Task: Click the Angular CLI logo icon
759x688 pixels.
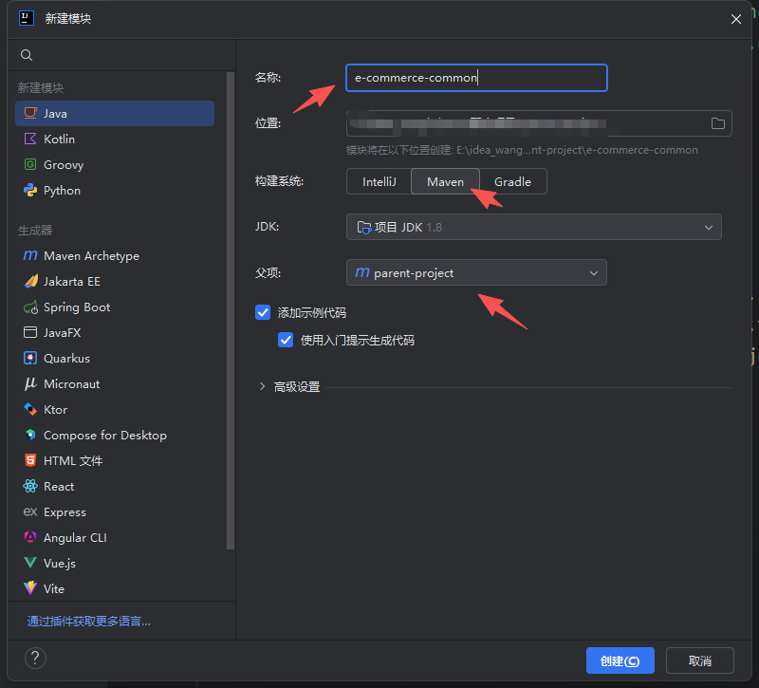Action: point(30,537)
